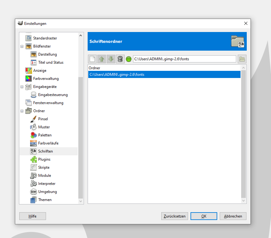The image size is (271, 238).
Task: Move selected folder up with arrow icon
Action: [x=102, y=59]
